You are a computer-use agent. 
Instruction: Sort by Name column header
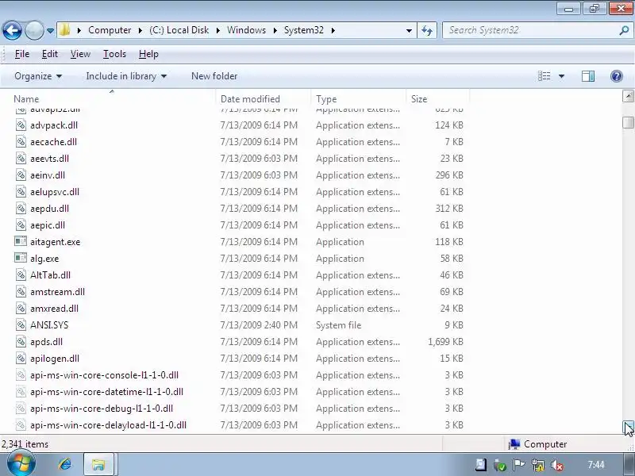click(x=112, y=98)
